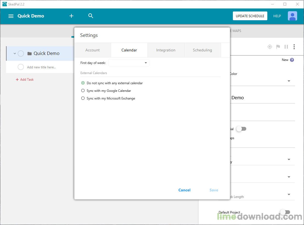This screenshot has width=304, height=225.
Task: Click the flag icon
Action: pos(278,47)
